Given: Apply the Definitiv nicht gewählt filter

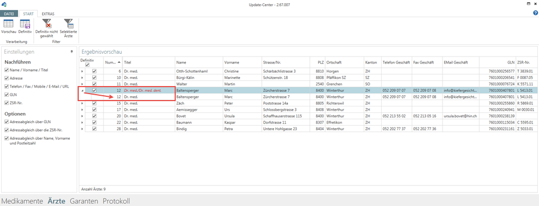Looking at the screenshot, I should click(x=47, y=29).
